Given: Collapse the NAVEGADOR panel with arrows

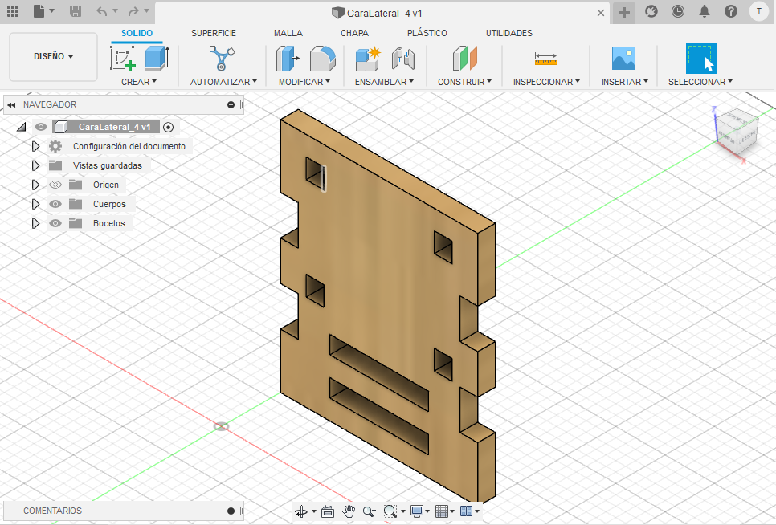Looking at the screenshot, I should tap(11, 105).
